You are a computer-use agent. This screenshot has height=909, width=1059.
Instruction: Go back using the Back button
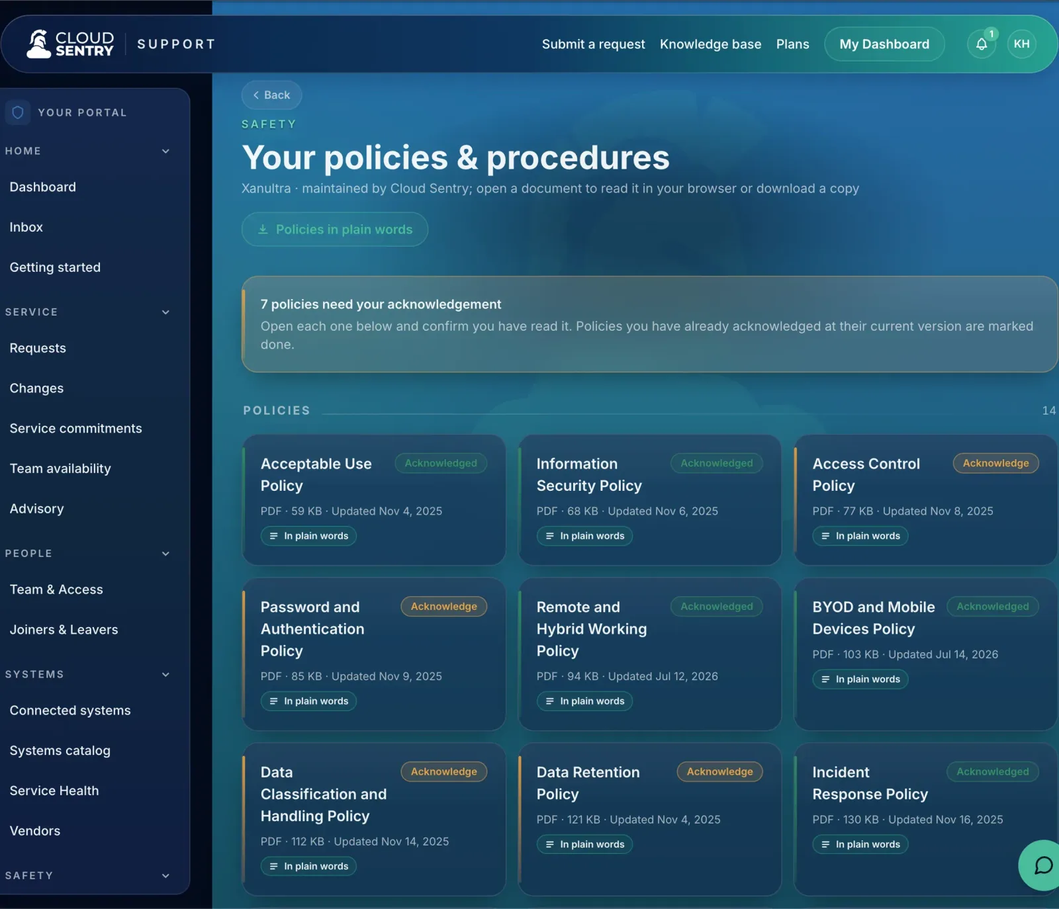[271, 95]
